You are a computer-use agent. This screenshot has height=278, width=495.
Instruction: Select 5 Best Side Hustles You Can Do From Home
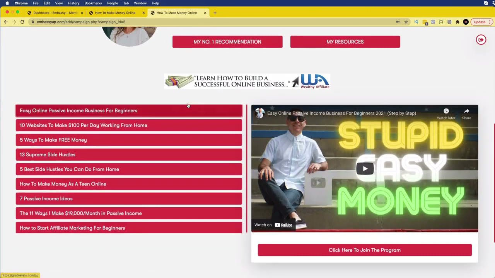point(129,169)
